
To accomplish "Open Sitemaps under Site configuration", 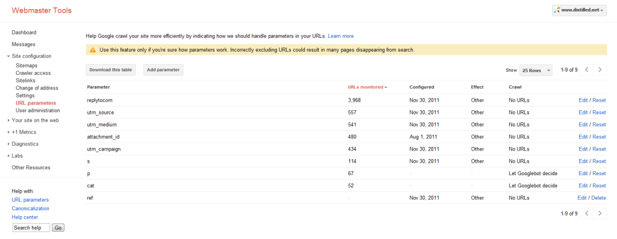I will click(27, 66).
